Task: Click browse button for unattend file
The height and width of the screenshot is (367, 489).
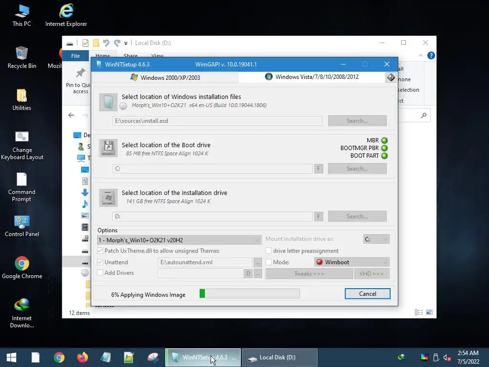Action: click(x=257, y=262)
